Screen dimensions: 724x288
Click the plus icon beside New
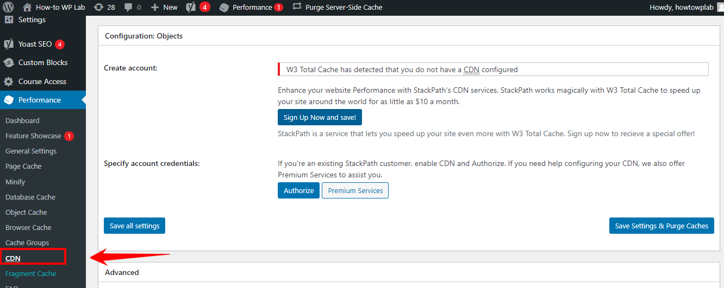[x=155, y=7]
